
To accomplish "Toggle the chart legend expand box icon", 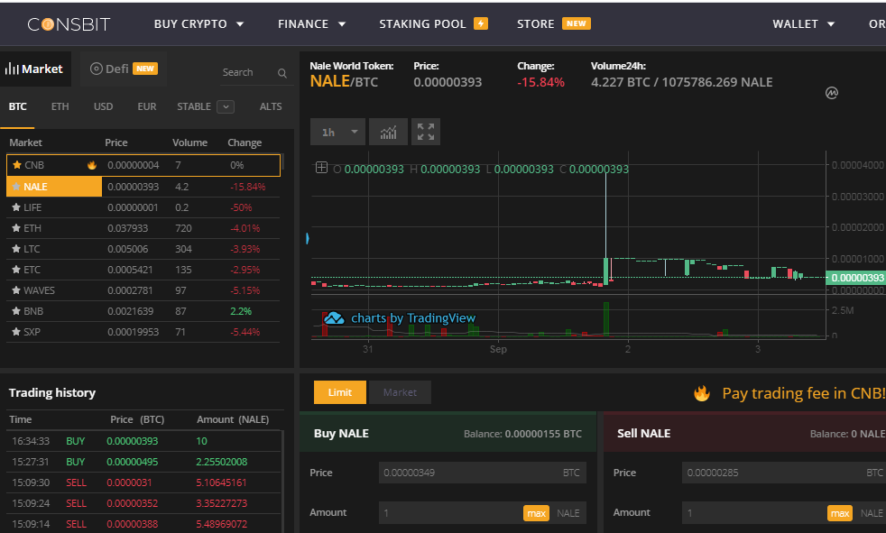I will coord(321,169).
